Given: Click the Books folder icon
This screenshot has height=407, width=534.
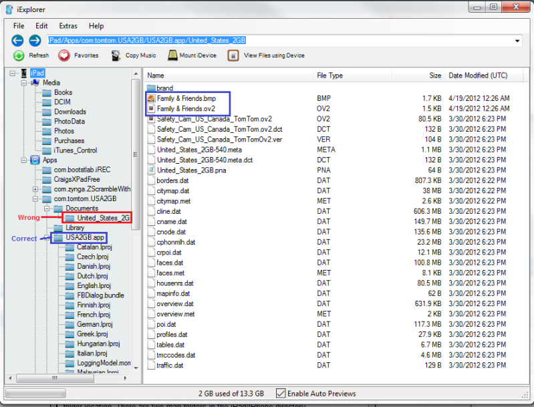Looking at the screenshot, I should (x=47, y=93).
